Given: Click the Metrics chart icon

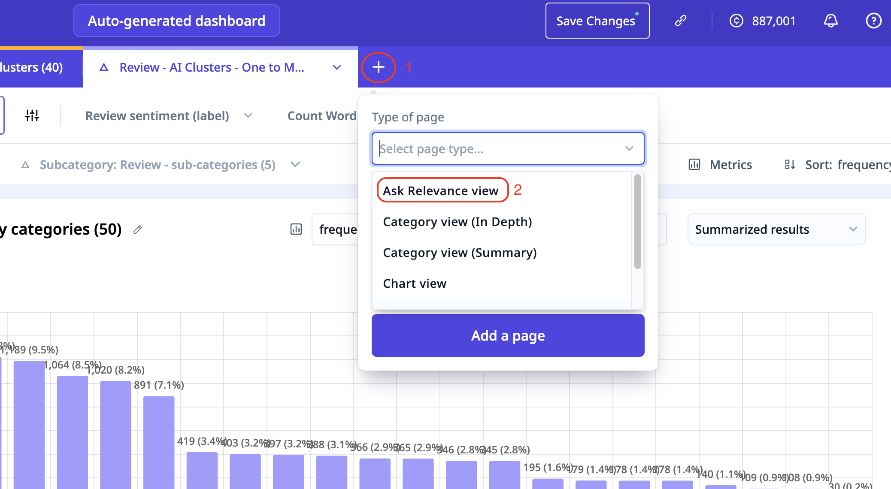Looking at the screenshot, I should pos(694,165).
